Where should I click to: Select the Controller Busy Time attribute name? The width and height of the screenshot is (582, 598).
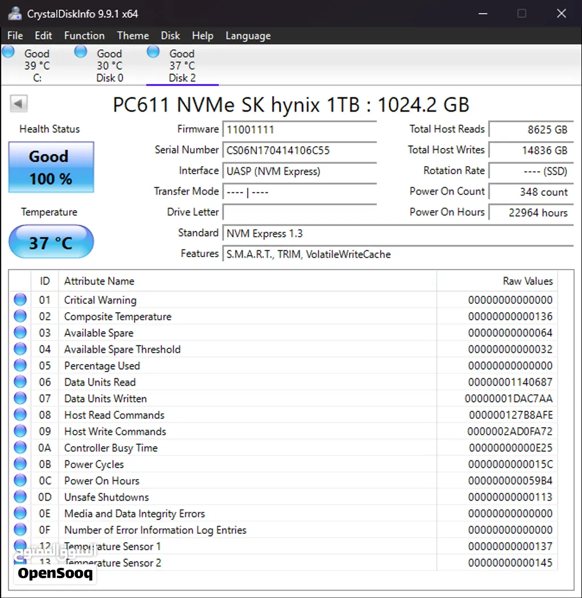pyautogui.click(x=111, y=448)
